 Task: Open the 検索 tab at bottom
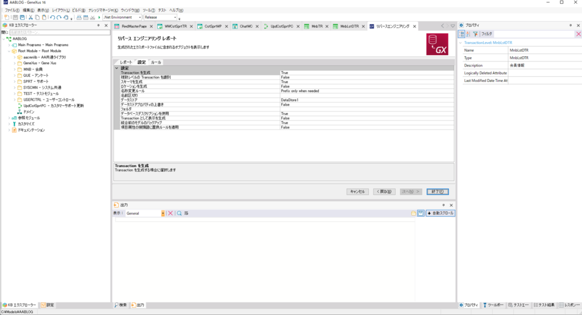click(120, 305)
